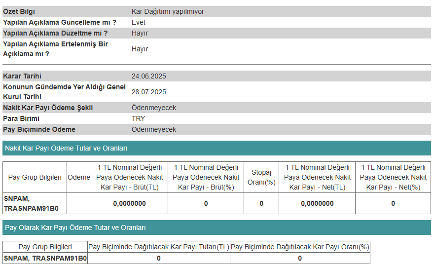
Task: Select the 'Evet' value
Action: [x=139, y=22]
